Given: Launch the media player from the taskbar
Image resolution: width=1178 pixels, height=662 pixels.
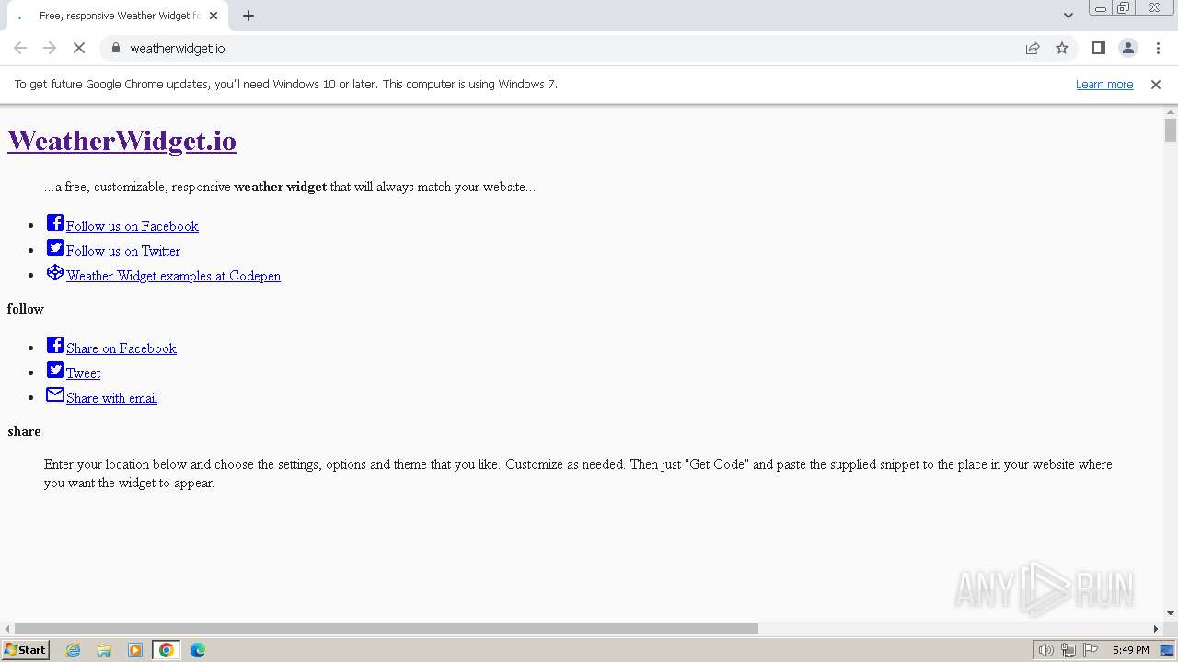Looking at the screenshot, I should (135, 650).
